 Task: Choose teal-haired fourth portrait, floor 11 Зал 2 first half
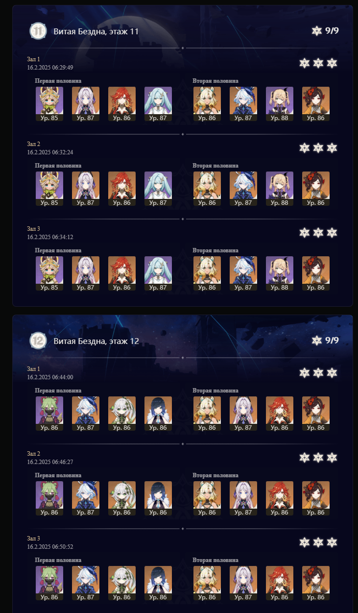[x=158, y=189]
